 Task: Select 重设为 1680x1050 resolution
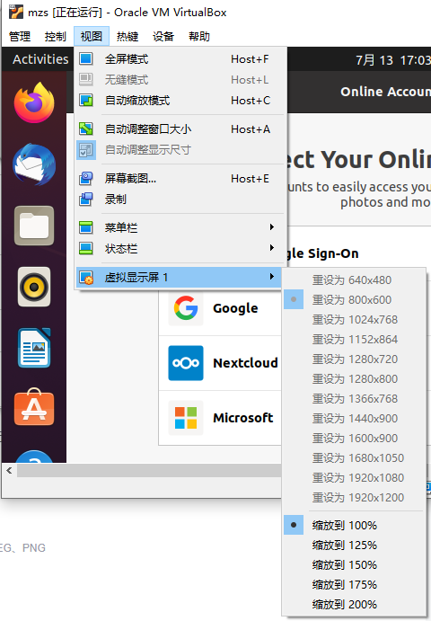(354, 457)
